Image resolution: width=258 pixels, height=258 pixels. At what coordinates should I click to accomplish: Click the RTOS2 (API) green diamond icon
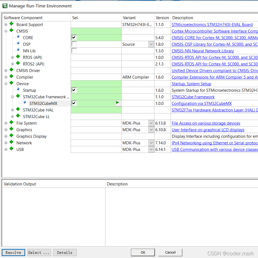[x=18, y=63]
